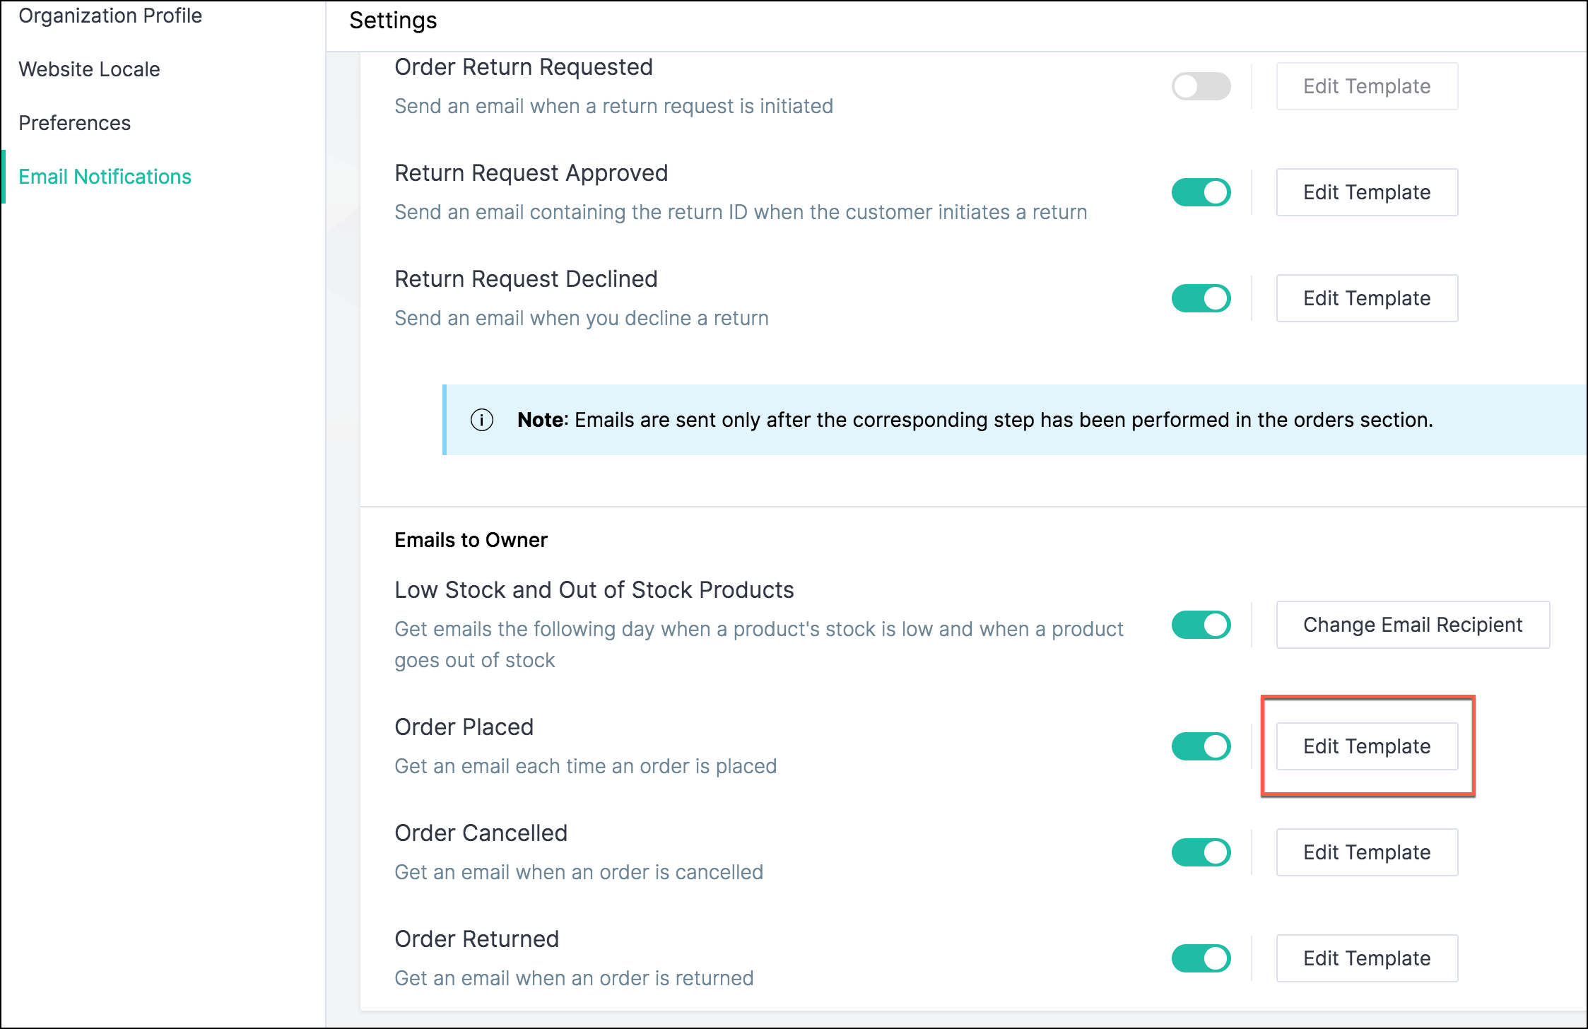This screenshot has width=1588, height=1029.
Task: Edit Template for Return Request Declined
Action: coord(1366,298)
